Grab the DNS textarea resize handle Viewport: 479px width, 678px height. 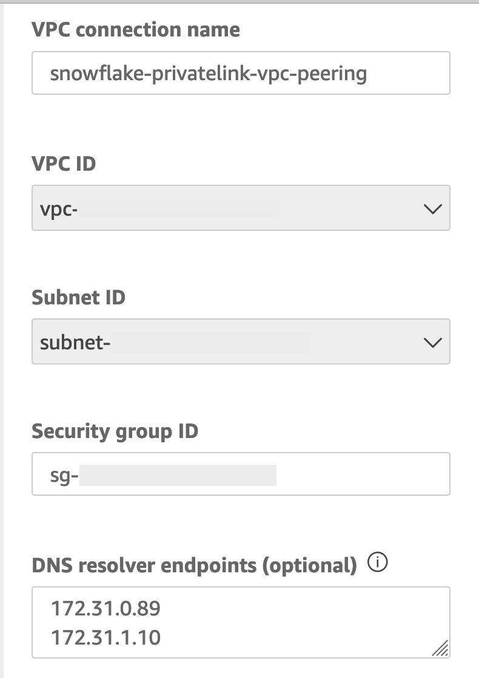coord(441,649)
